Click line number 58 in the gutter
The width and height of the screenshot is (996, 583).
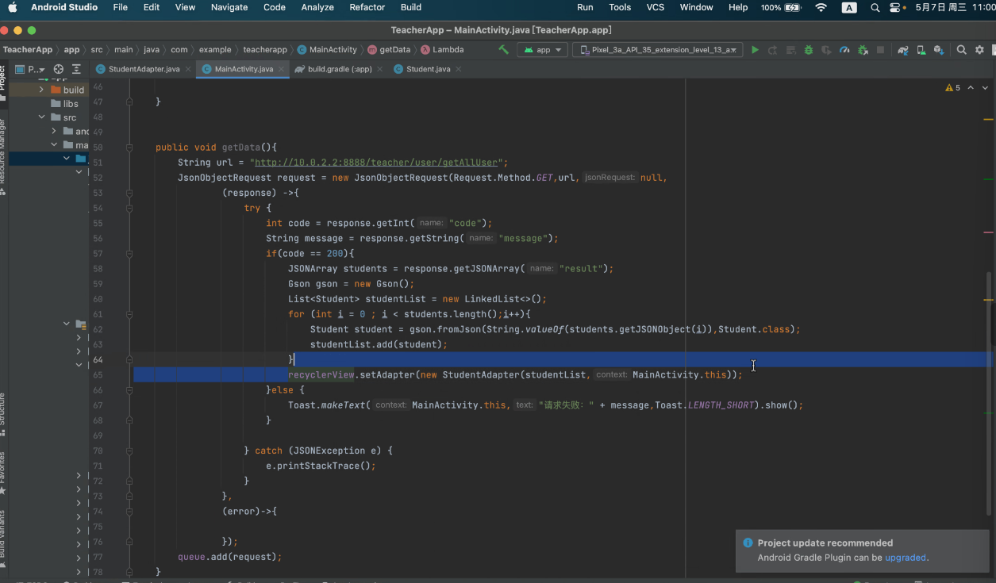[x=98, y=269]
